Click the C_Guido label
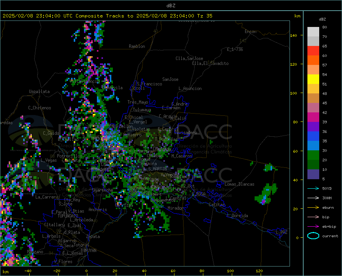This screenshot has height=276, width=342. (51, 133)
